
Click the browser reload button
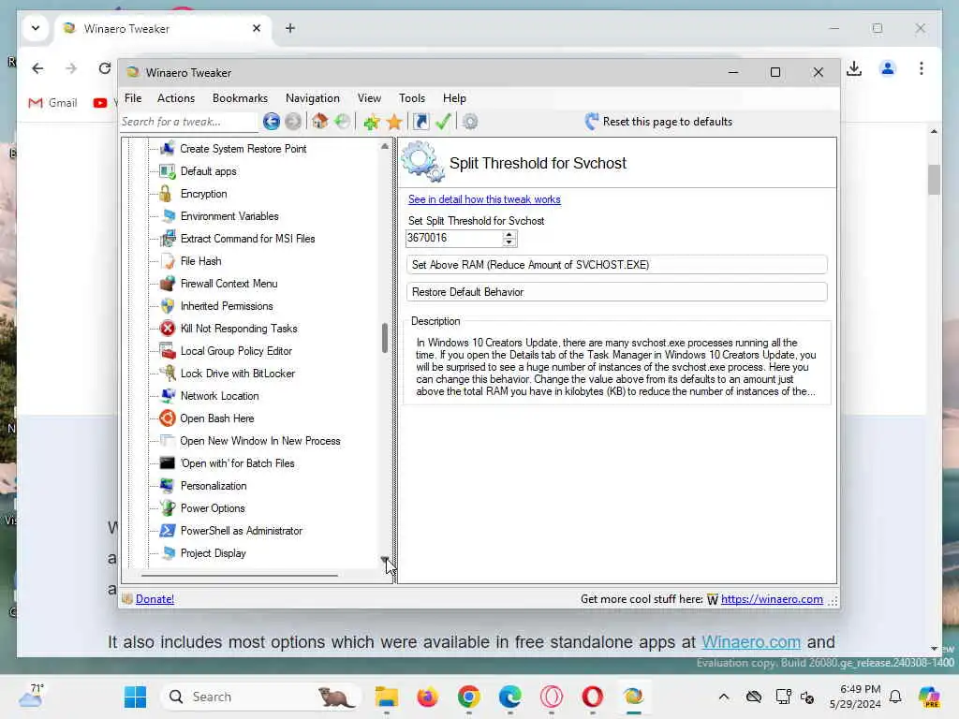point(105,68)
